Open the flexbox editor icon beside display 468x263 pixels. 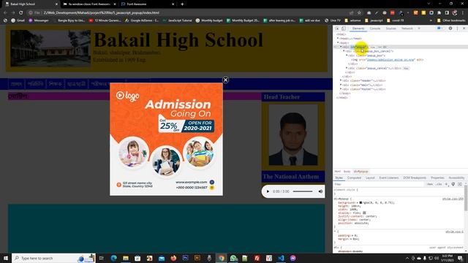[364, 213]
